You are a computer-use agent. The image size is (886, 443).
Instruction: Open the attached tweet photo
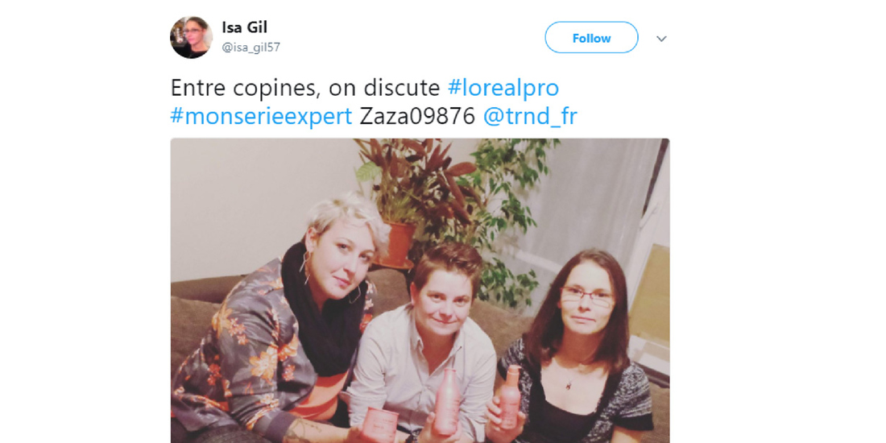click(x=420, y=291)
